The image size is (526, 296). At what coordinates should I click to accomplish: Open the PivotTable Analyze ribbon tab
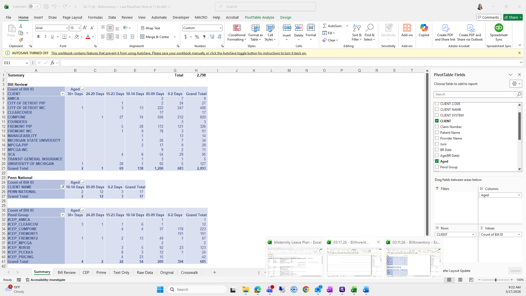(x=259, y=17)
